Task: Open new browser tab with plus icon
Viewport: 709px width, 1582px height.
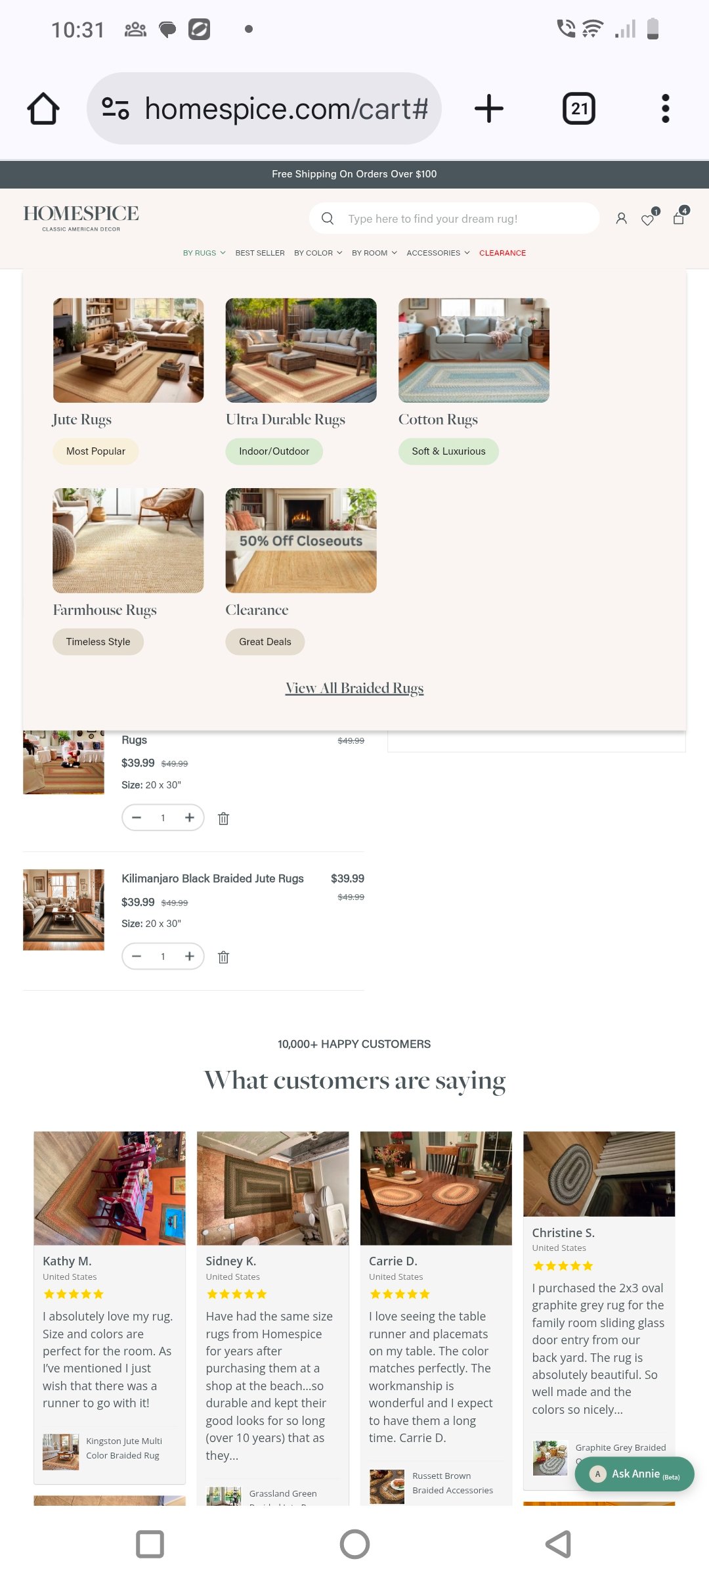Action: point(489,108)
